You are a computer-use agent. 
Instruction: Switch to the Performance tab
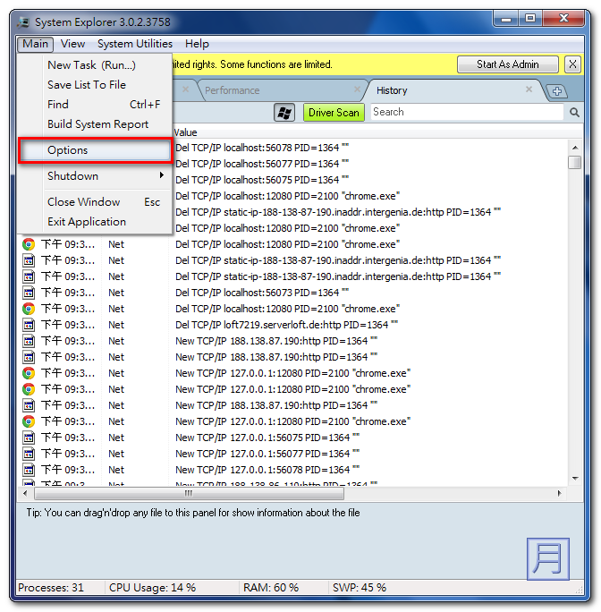(232, 90)
